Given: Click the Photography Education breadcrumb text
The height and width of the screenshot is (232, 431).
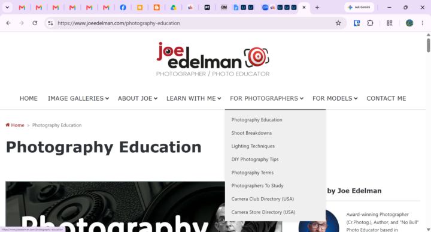Looking at the screenshot, I should (x=57, y=125).
